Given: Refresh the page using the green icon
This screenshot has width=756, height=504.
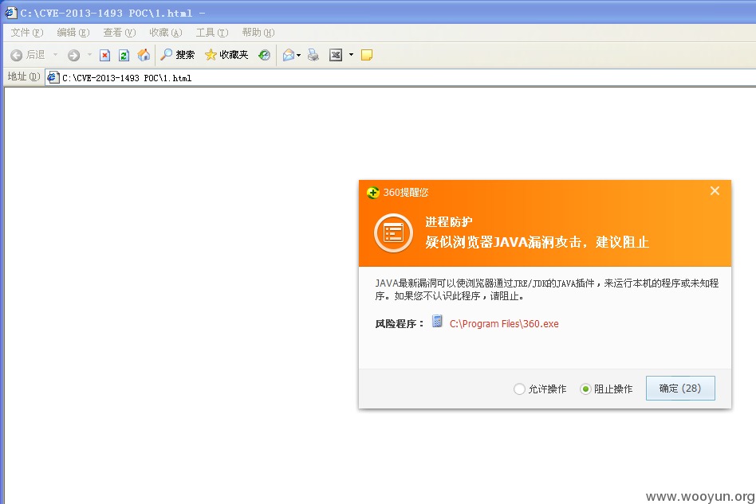Looking at the screenshot, I should click(124, 56).
